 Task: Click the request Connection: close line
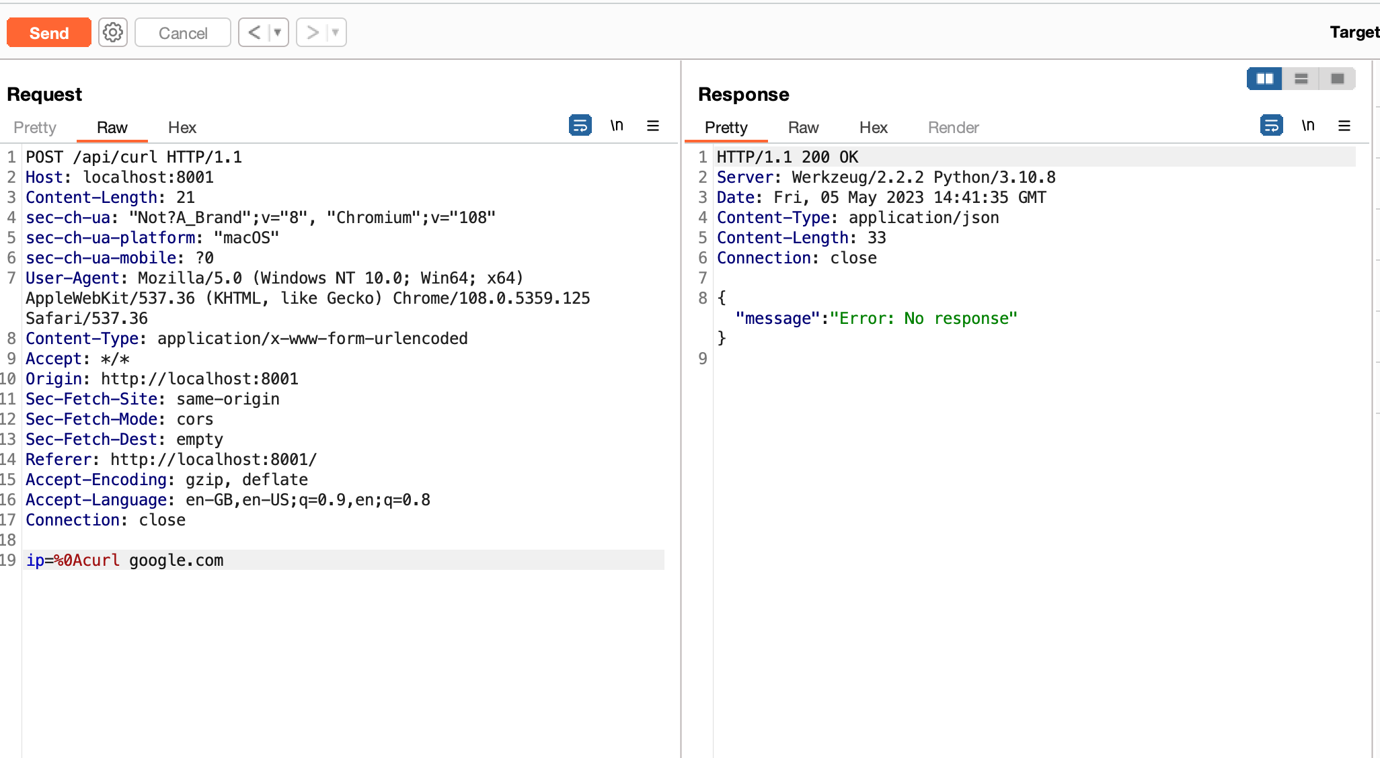106,519
